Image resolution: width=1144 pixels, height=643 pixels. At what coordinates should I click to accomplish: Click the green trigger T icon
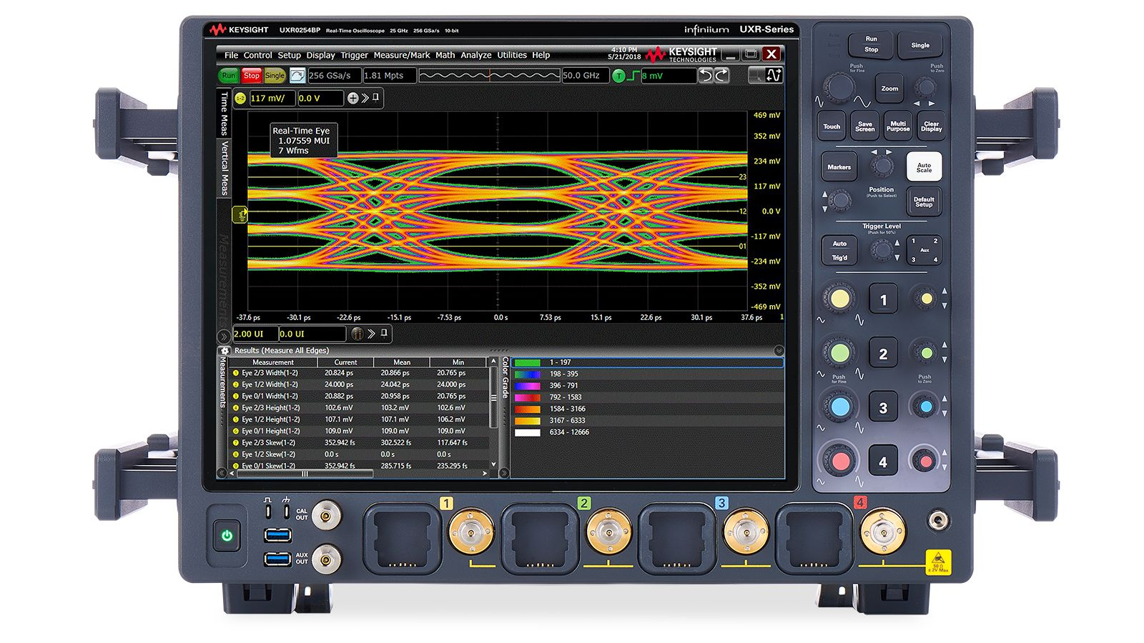619,76
